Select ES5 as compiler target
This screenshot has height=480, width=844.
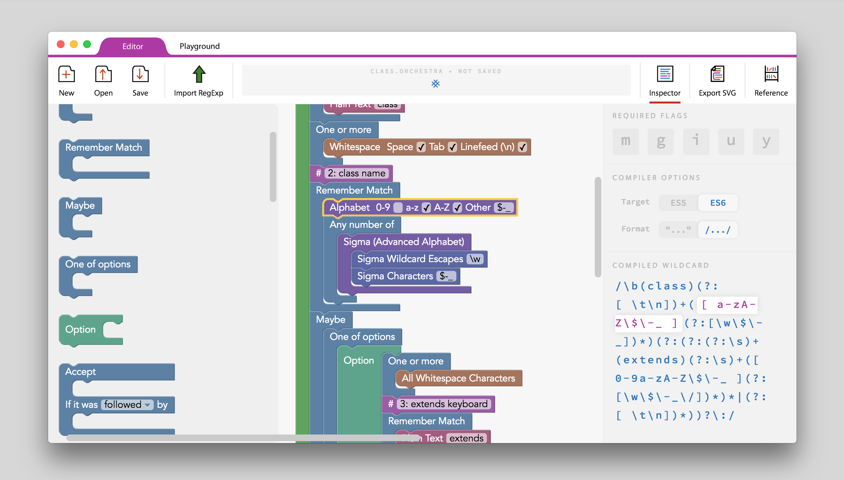coord(678,203)
